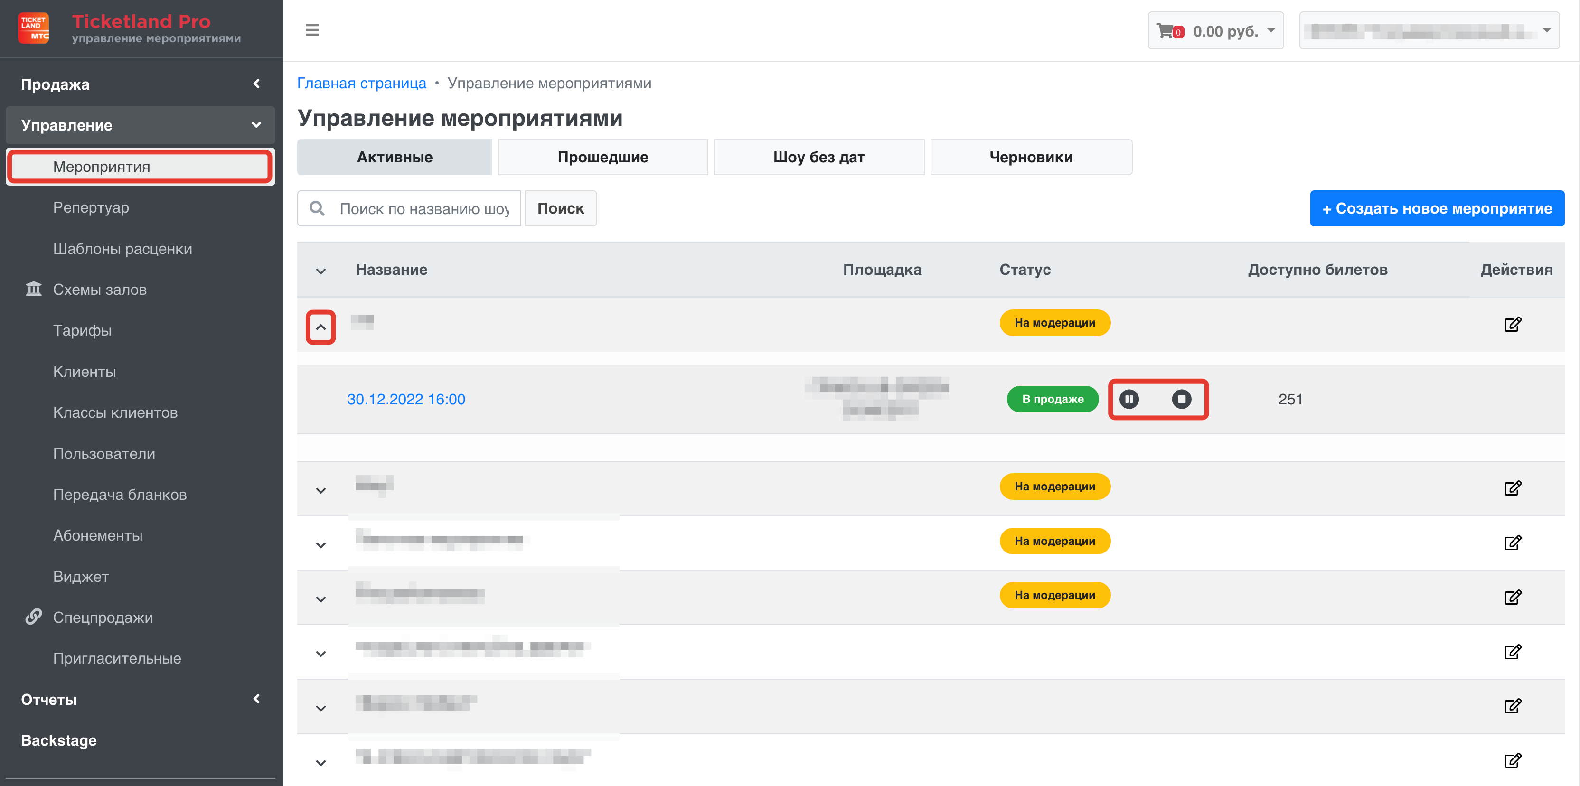The width and height of the screenshot is (1580, 786).
Task: Open the cart amount 0.00 руб. dropdown
Action: [1216, 31]
